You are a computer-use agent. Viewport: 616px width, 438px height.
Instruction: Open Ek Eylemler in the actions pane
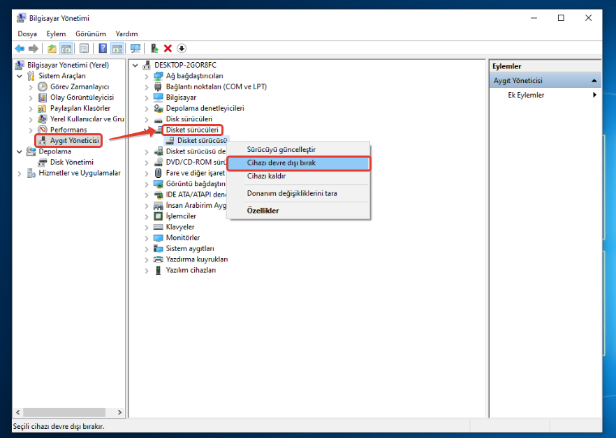point(526,95)
